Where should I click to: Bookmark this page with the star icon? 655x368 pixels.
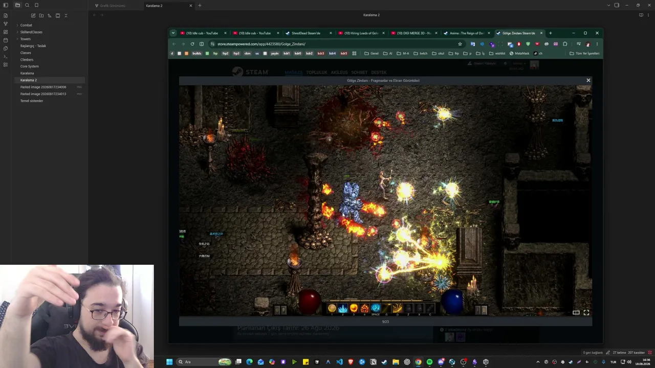(x=460, y=44)
